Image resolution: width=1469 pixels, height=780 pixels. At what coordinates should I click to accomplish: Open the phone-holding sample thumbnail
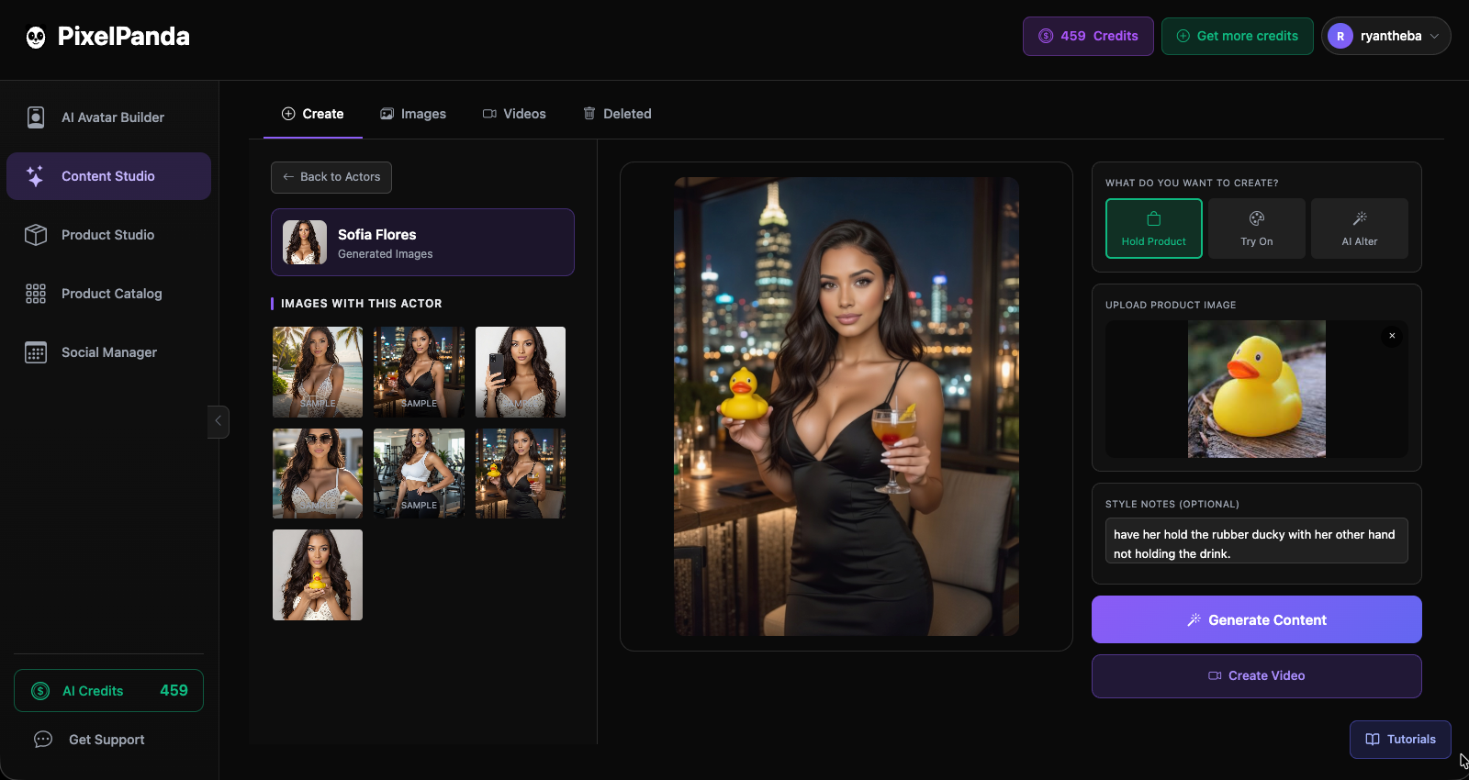pyautogui.click(x=521, y=372)
